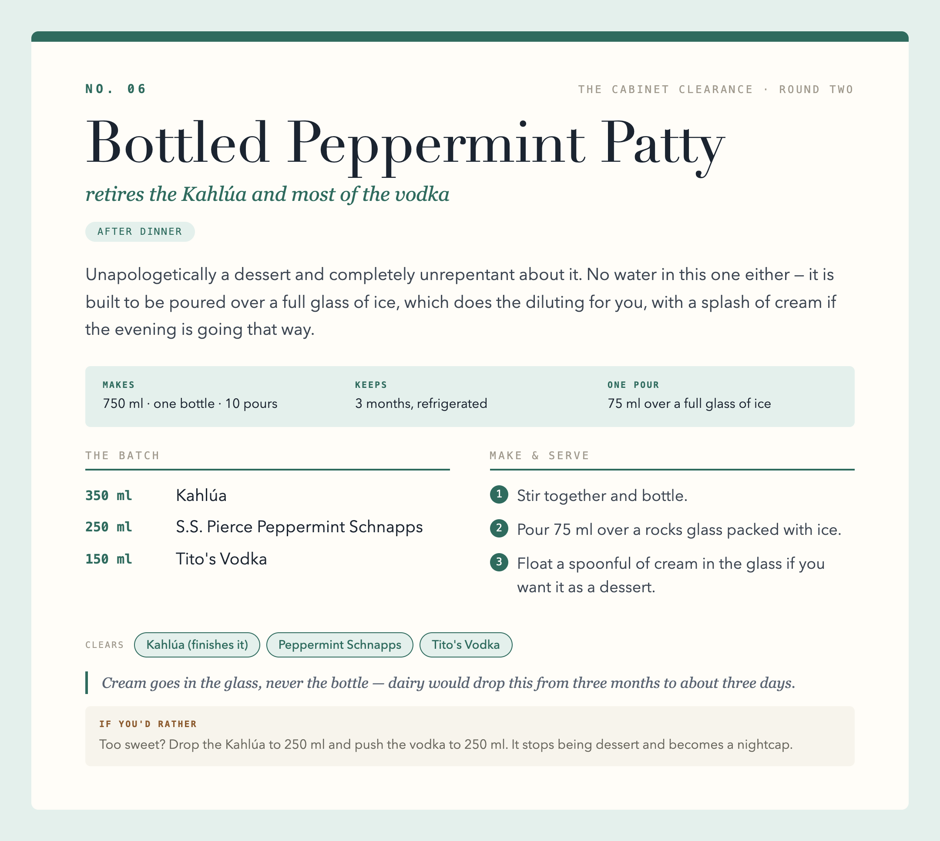Select the S.S. Pierce Peppermint Schnapps row
The image size is (940, 841).
[267, 527]
